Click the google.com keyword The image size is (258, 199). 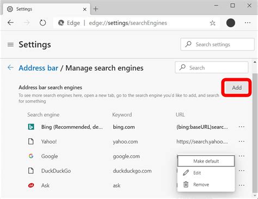(x=126, y=156)
